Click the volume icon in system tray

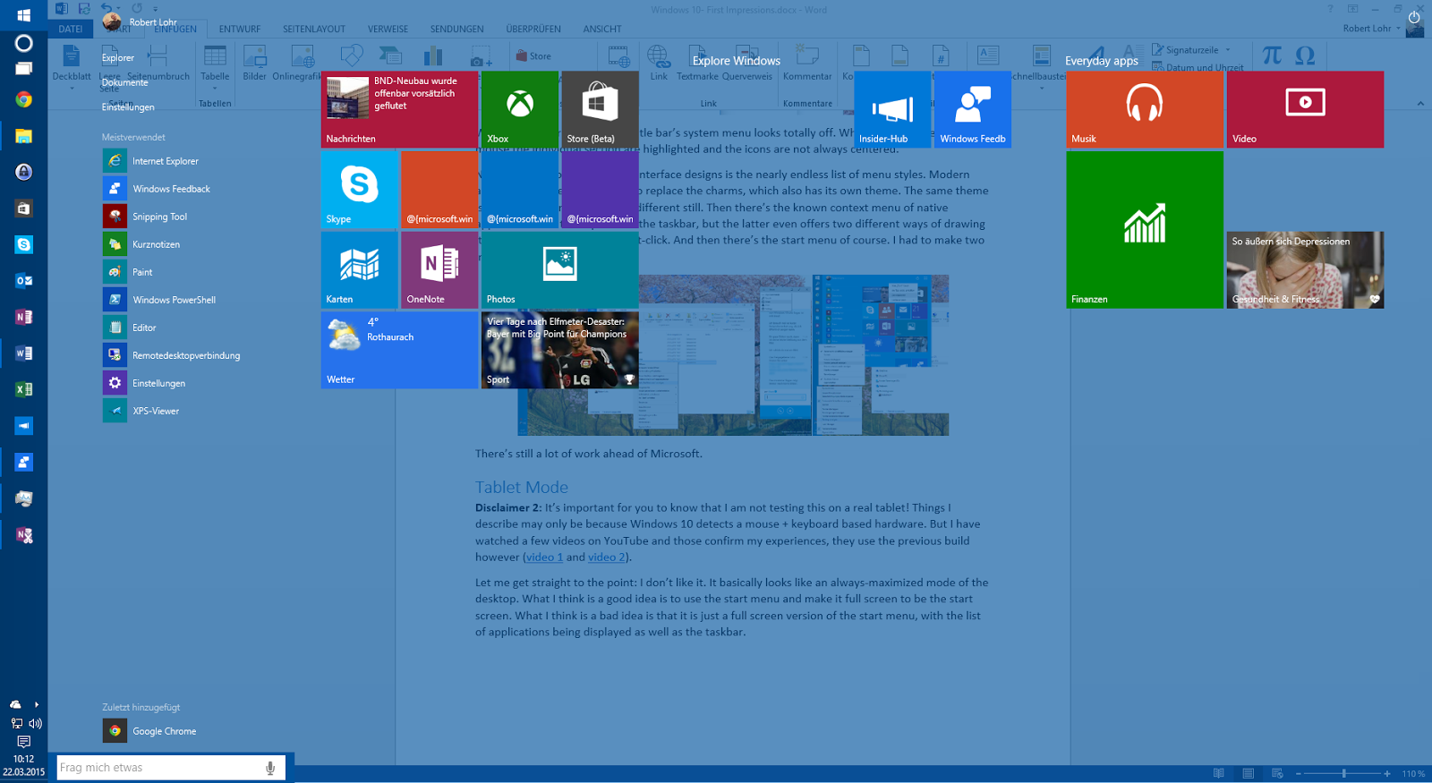coord(35,723)
